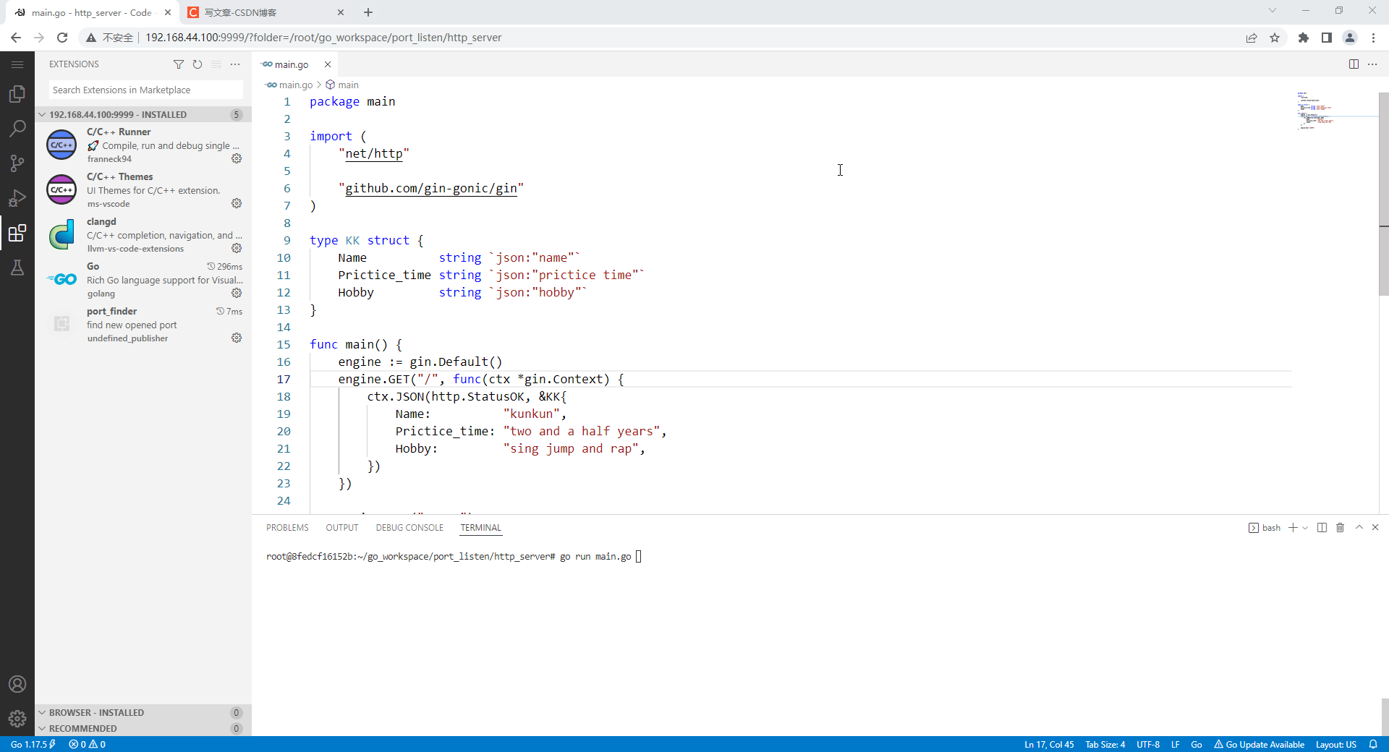Change Go language mode in status bar

[x=1197, y=744]
